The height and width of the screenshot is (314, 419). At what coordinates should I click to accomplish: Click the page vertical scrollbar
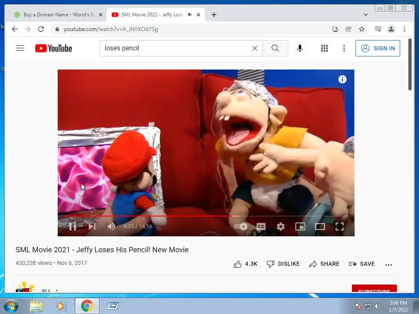point(410,64)
